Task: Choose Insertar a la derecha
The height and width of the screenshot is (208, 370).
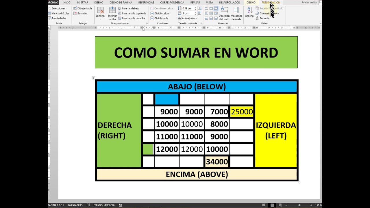Action: point(132,18)
